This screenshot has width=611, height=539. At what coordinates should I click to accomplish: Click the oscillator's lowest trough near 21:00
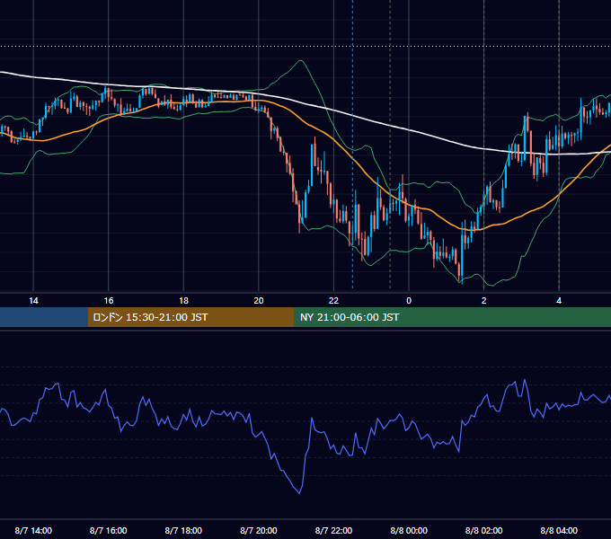click(299, 492)
